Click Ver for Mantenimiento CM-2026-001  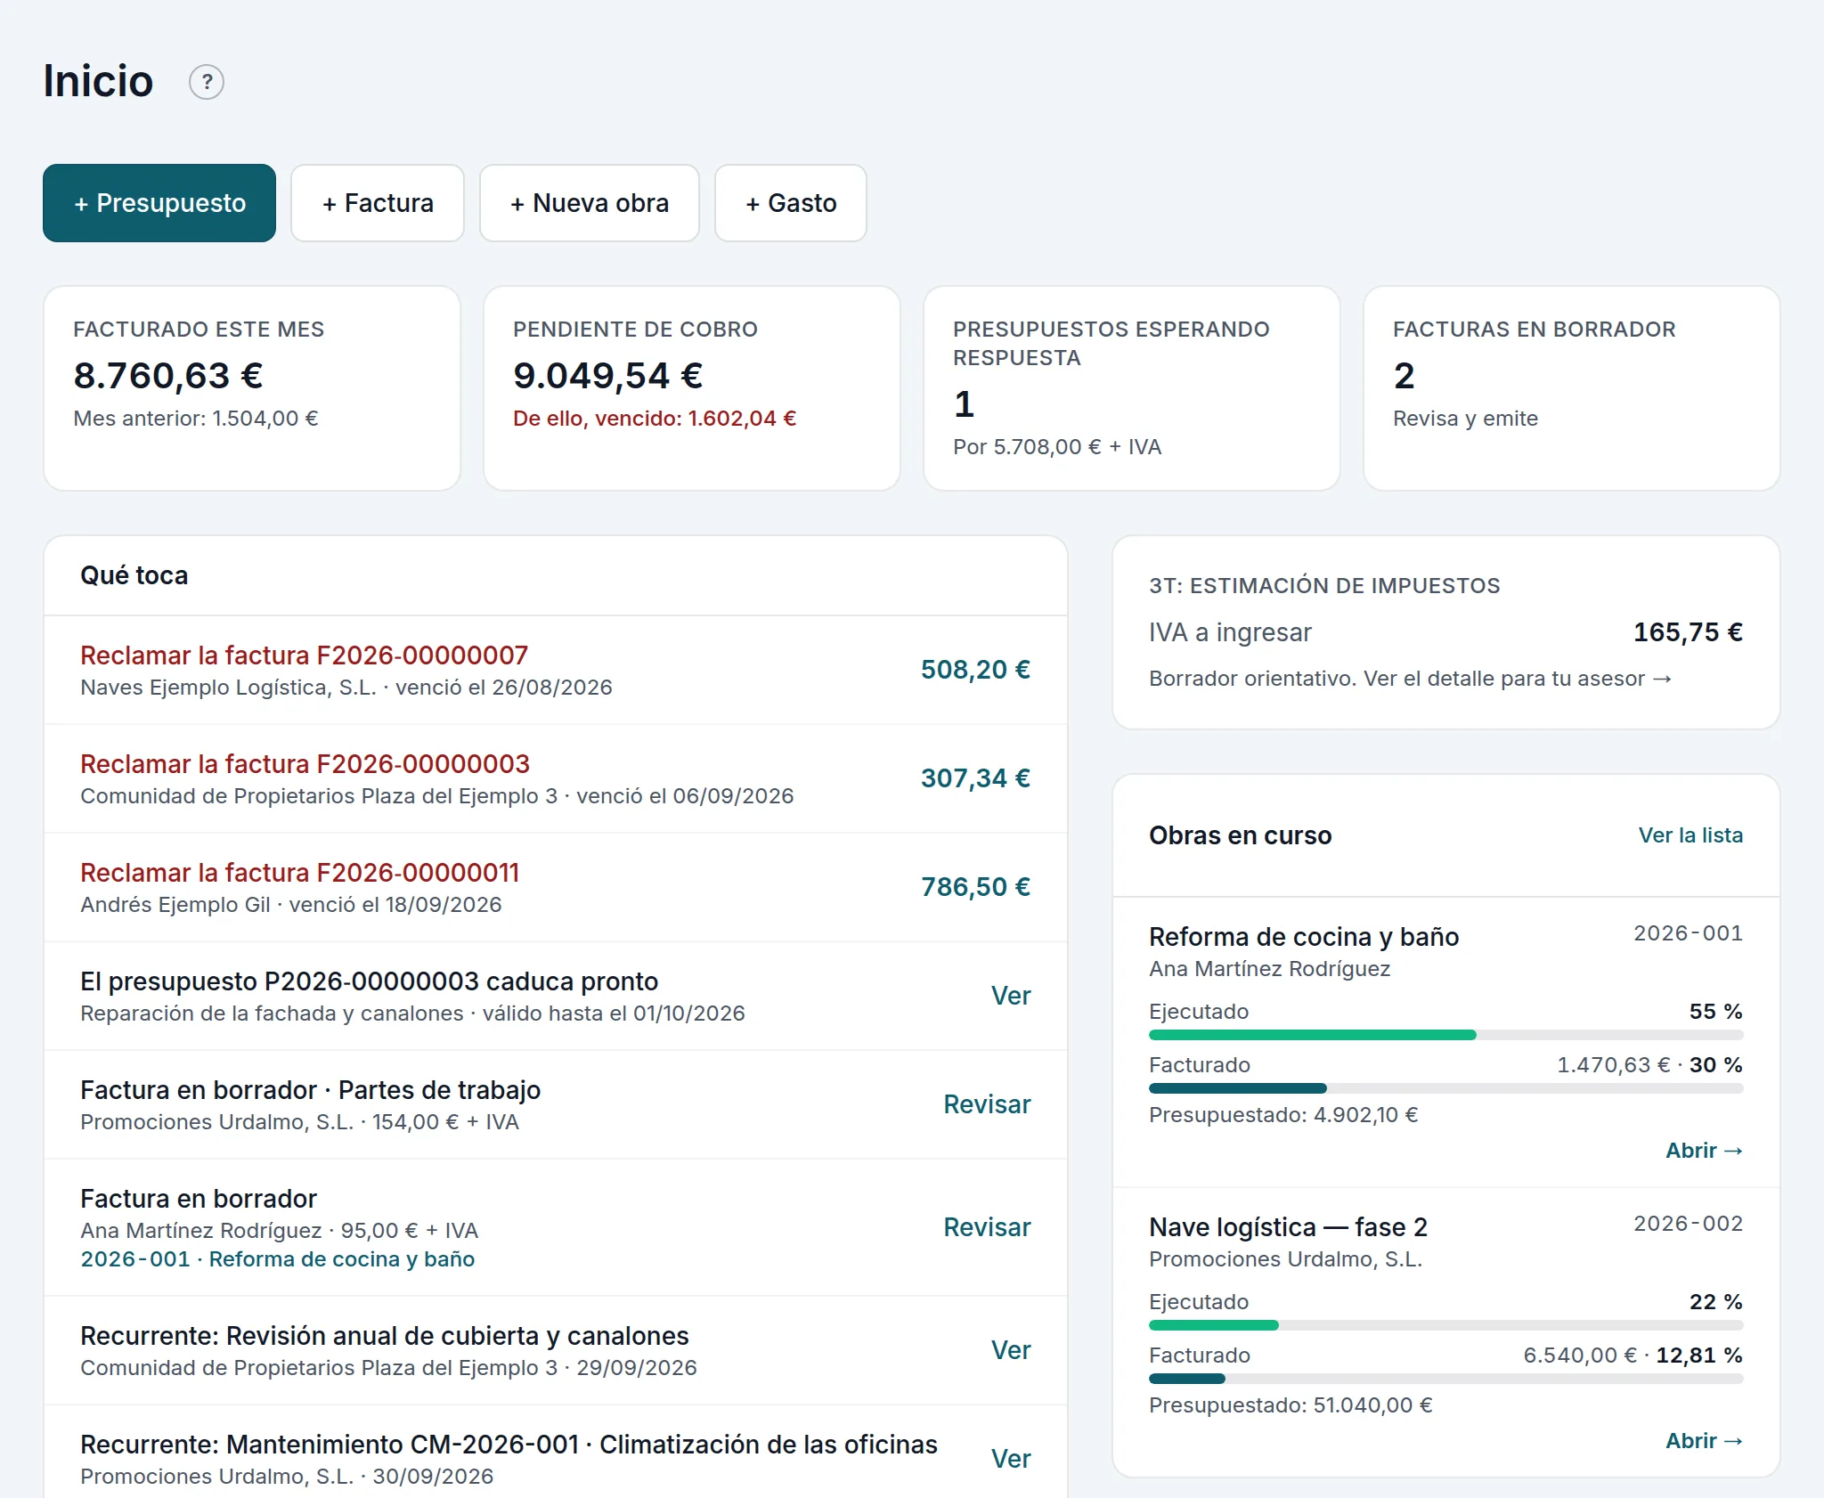pyautogui.click(x=1011, y=1459)
